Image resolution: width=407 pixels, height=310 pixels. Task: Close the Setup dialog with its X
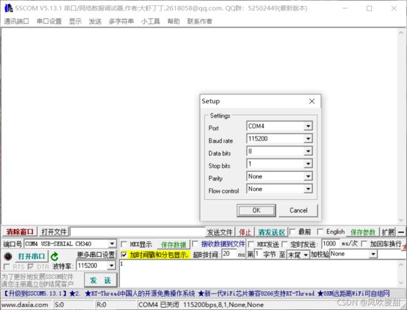pos(312,101)
